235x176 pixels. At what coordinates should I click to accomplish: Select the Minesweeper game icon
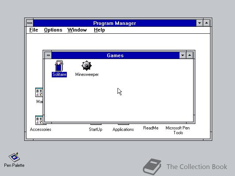(x=87, y=66)
